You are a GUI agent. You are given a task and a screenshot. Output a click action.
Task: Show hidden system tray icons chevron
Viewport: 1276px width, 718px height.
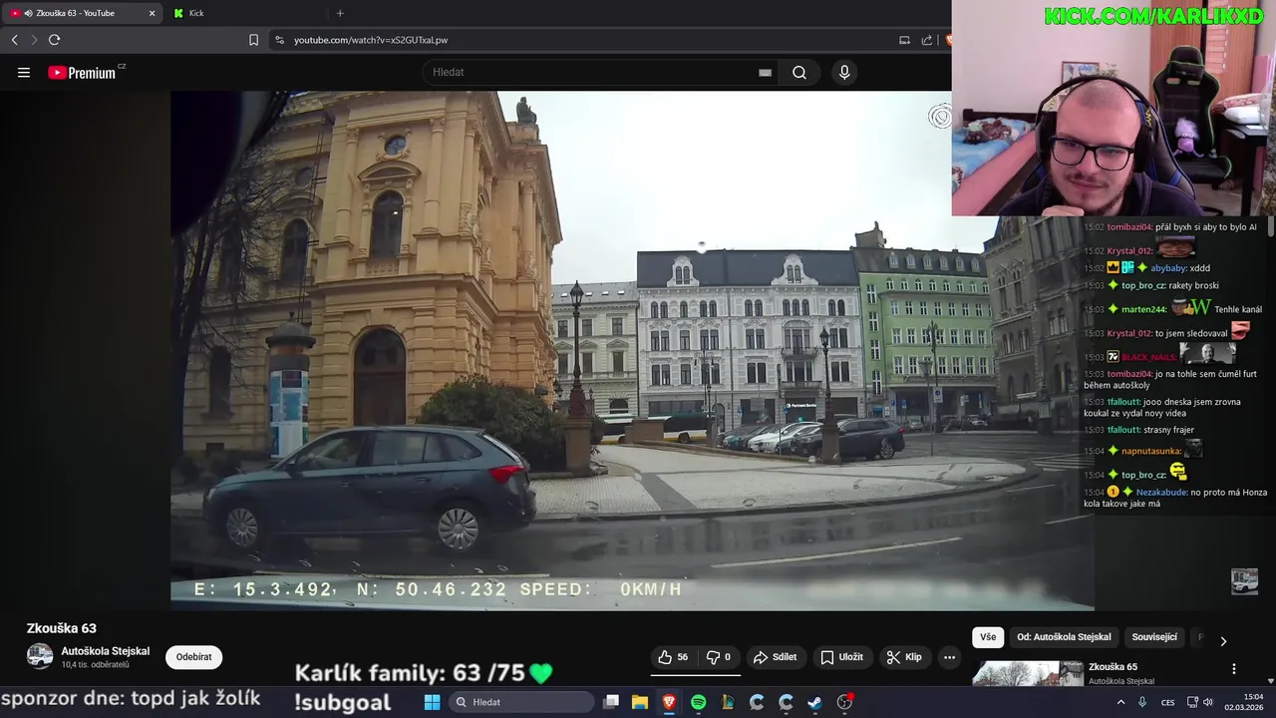pyautogui.click(x=1120, y=702)
